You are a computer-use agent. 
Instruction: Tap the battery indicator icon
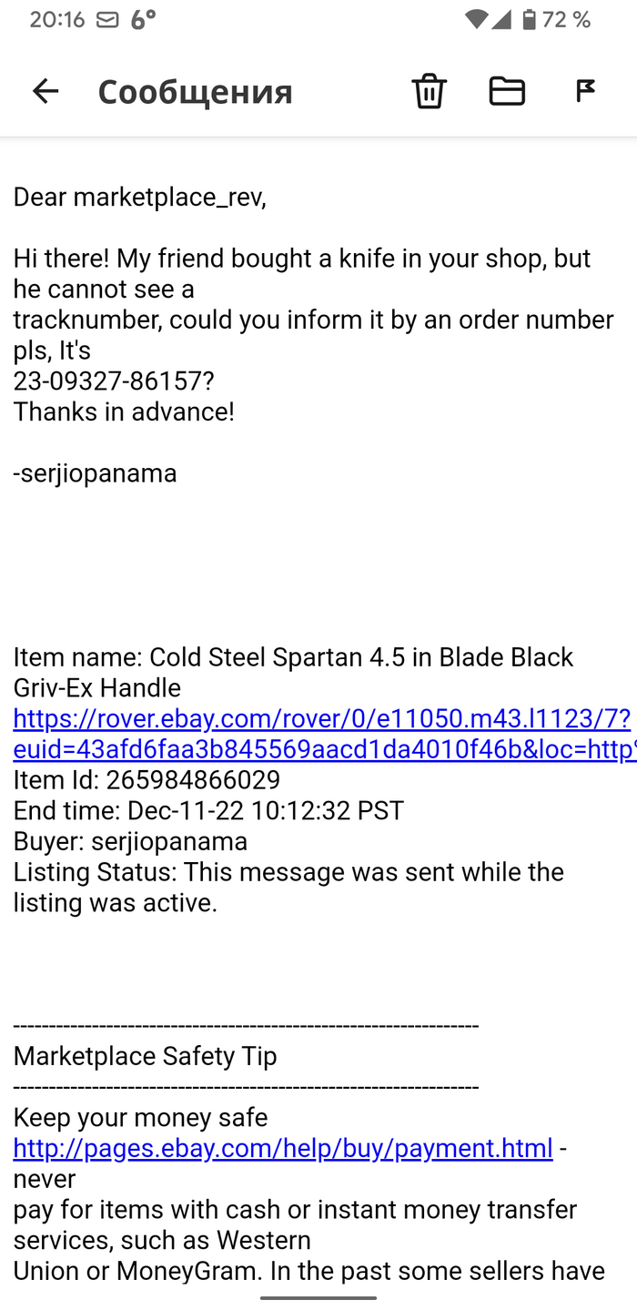pos(529,20)
